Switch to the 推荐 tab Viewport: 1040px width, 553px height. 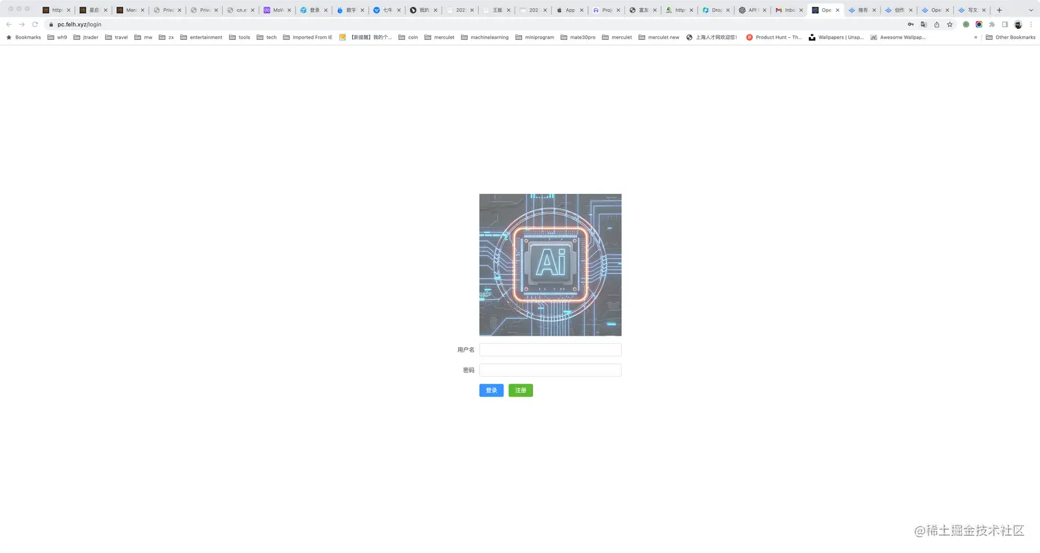862,10
